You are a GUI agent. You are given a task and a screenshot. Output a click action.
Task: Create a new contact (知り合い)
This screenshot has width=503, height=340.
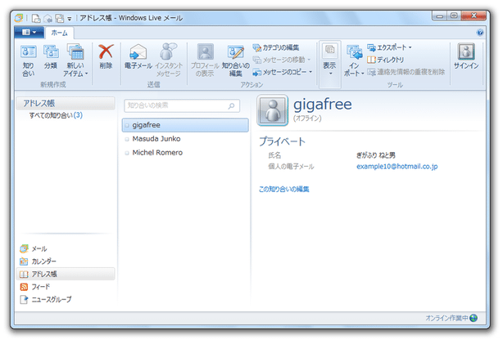28,60
